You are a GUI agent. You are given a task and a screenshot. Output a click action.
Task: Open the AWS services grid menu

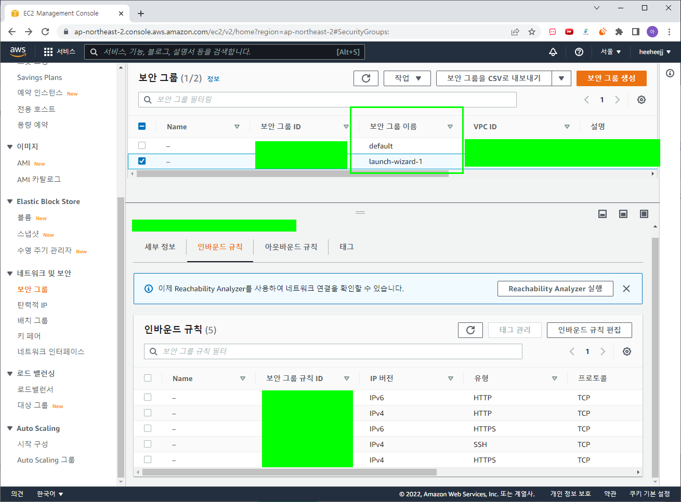pyautogui.click(x=48, y=52)
